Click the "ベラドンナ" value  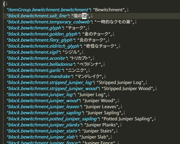click(89, 64)
